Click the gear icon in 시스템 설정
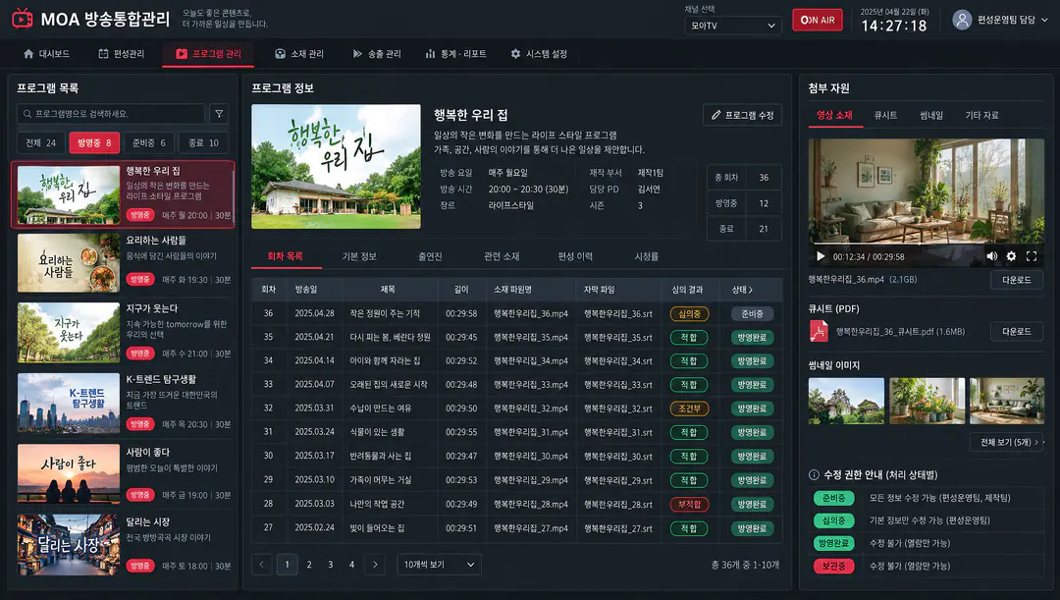The width and height of the screenshot is (1060, 600). [x=516, y=53]
